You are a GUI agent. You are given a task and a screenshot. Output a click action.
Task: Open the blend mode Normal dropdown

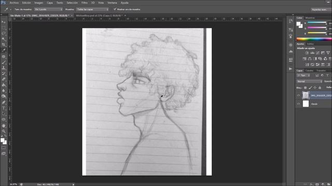(x=309, y=82)
